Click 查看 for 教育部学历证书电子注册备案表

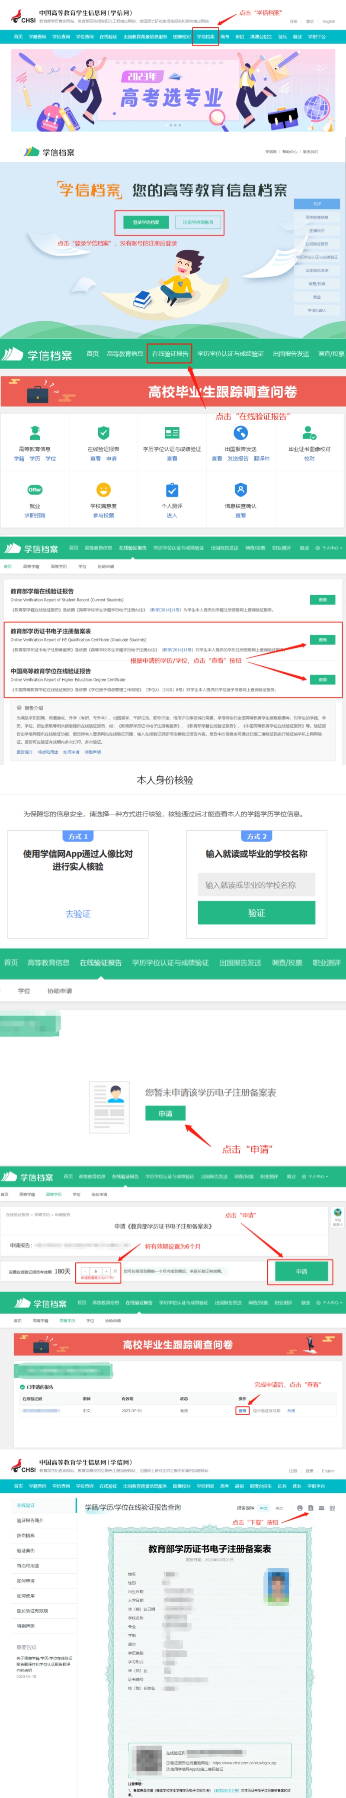[x=322, y=639]
